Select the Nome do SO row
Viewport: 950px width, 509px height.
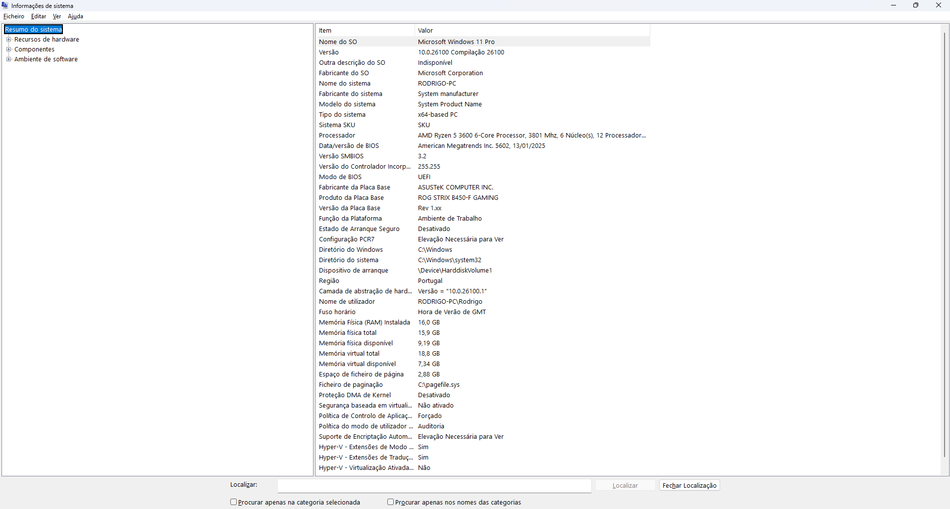coord(483,42)
